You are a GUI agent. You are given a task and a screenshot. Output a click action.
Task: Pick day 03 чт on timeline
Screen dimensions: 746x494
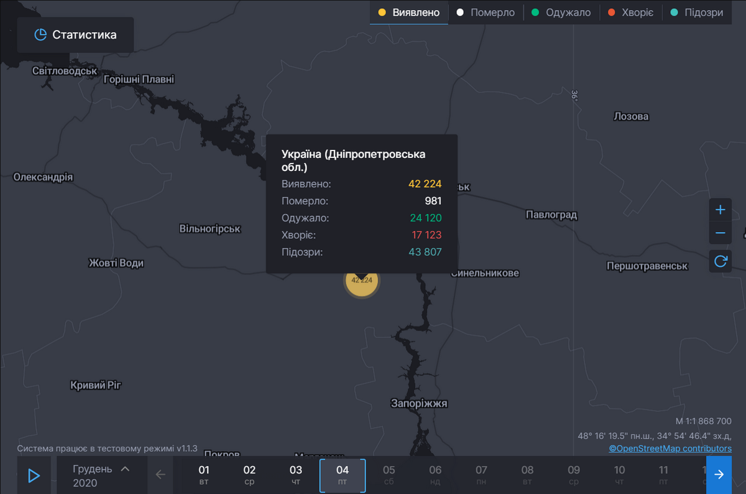(x=296, y=475)
